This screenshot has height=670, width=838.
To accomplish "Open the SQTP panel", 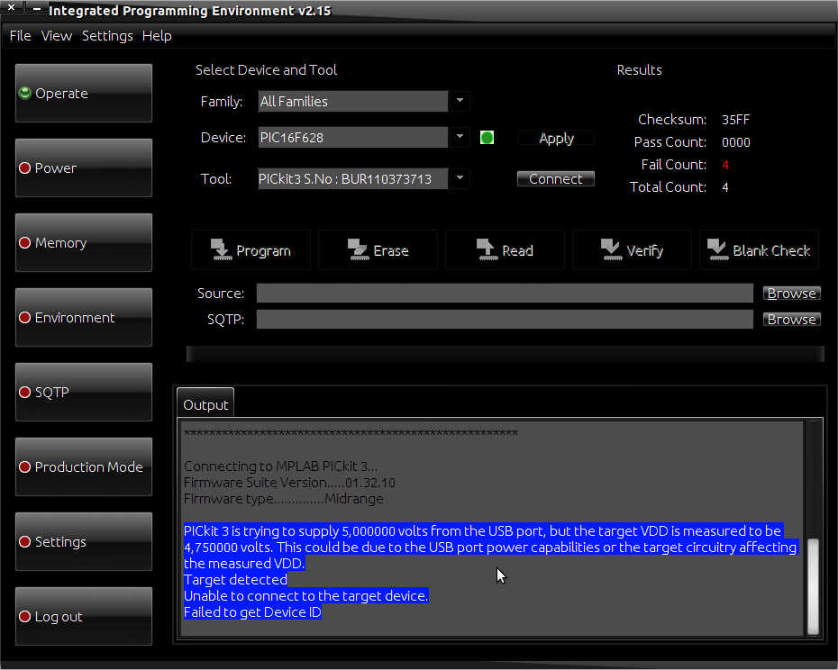I will coord(84,392).
